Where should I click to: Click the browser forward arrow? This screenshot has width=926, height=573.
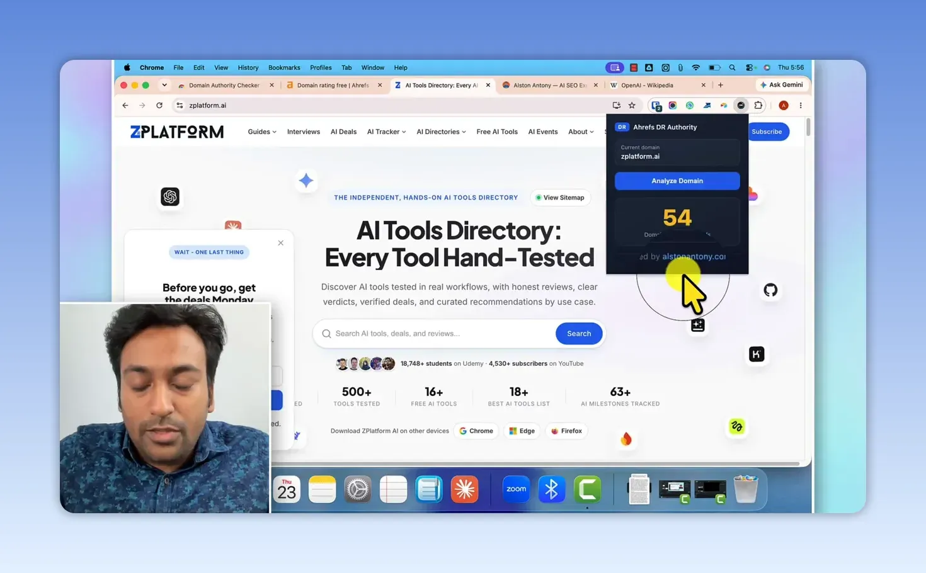[x=142, y=106]
